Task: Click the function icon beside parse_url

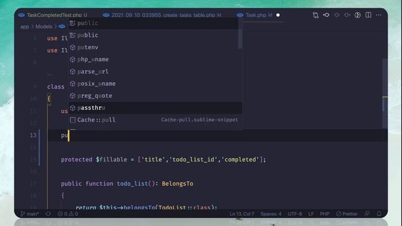Action: (x=73, y=72)
